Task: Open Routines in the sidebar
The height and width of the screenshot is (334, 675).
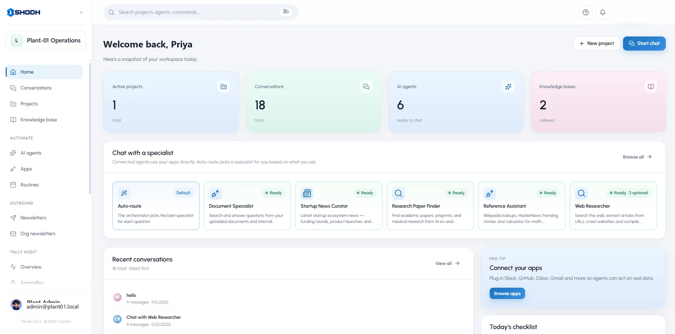Action: click(44, 185)
